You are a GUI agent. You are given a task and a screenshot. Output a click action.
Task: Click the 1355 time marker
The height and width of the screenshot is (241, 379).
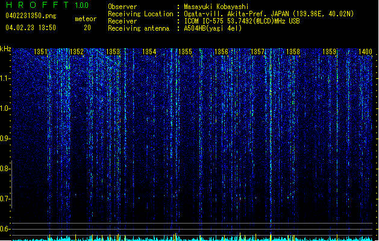(185, 52)
